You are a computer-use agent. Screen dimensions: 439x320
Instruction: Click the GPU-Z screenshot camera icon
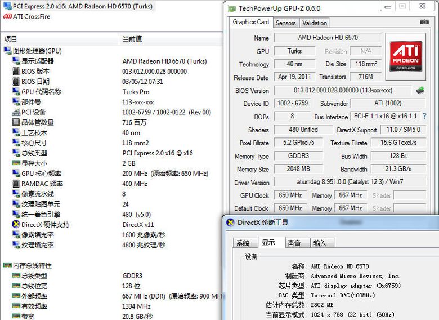click(424, 22)
